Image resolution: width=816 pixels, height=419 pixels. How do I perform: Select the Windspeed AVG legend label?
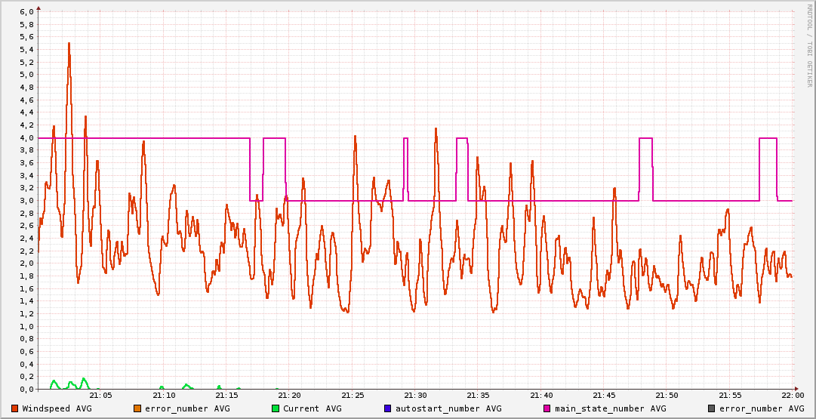pyautogui.click(x=57, y=408)
